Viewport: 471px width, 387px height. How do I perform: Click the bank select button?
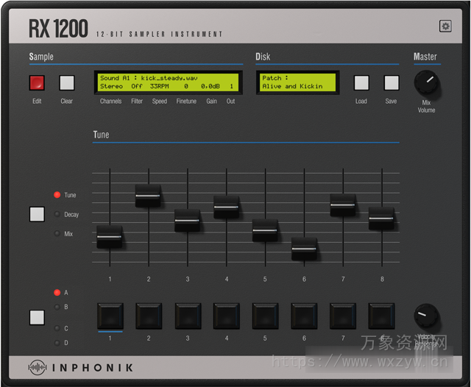tap(37, 317)
